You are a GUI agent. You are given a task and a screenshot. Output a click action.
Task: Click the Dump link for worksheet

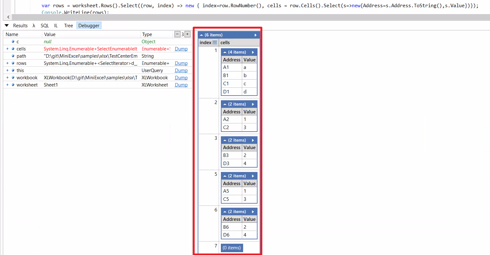tap(181, 85)
